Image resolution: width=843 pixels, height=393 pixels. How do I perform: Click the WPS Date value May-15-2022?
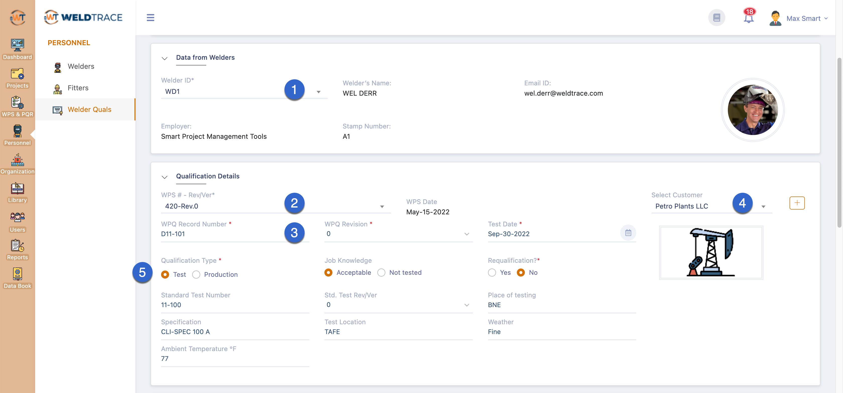tap(427, 212)
